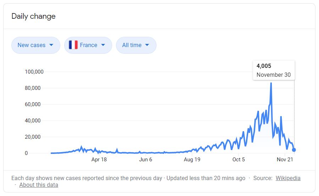Open the Wikipedia source link

point(288,178)
